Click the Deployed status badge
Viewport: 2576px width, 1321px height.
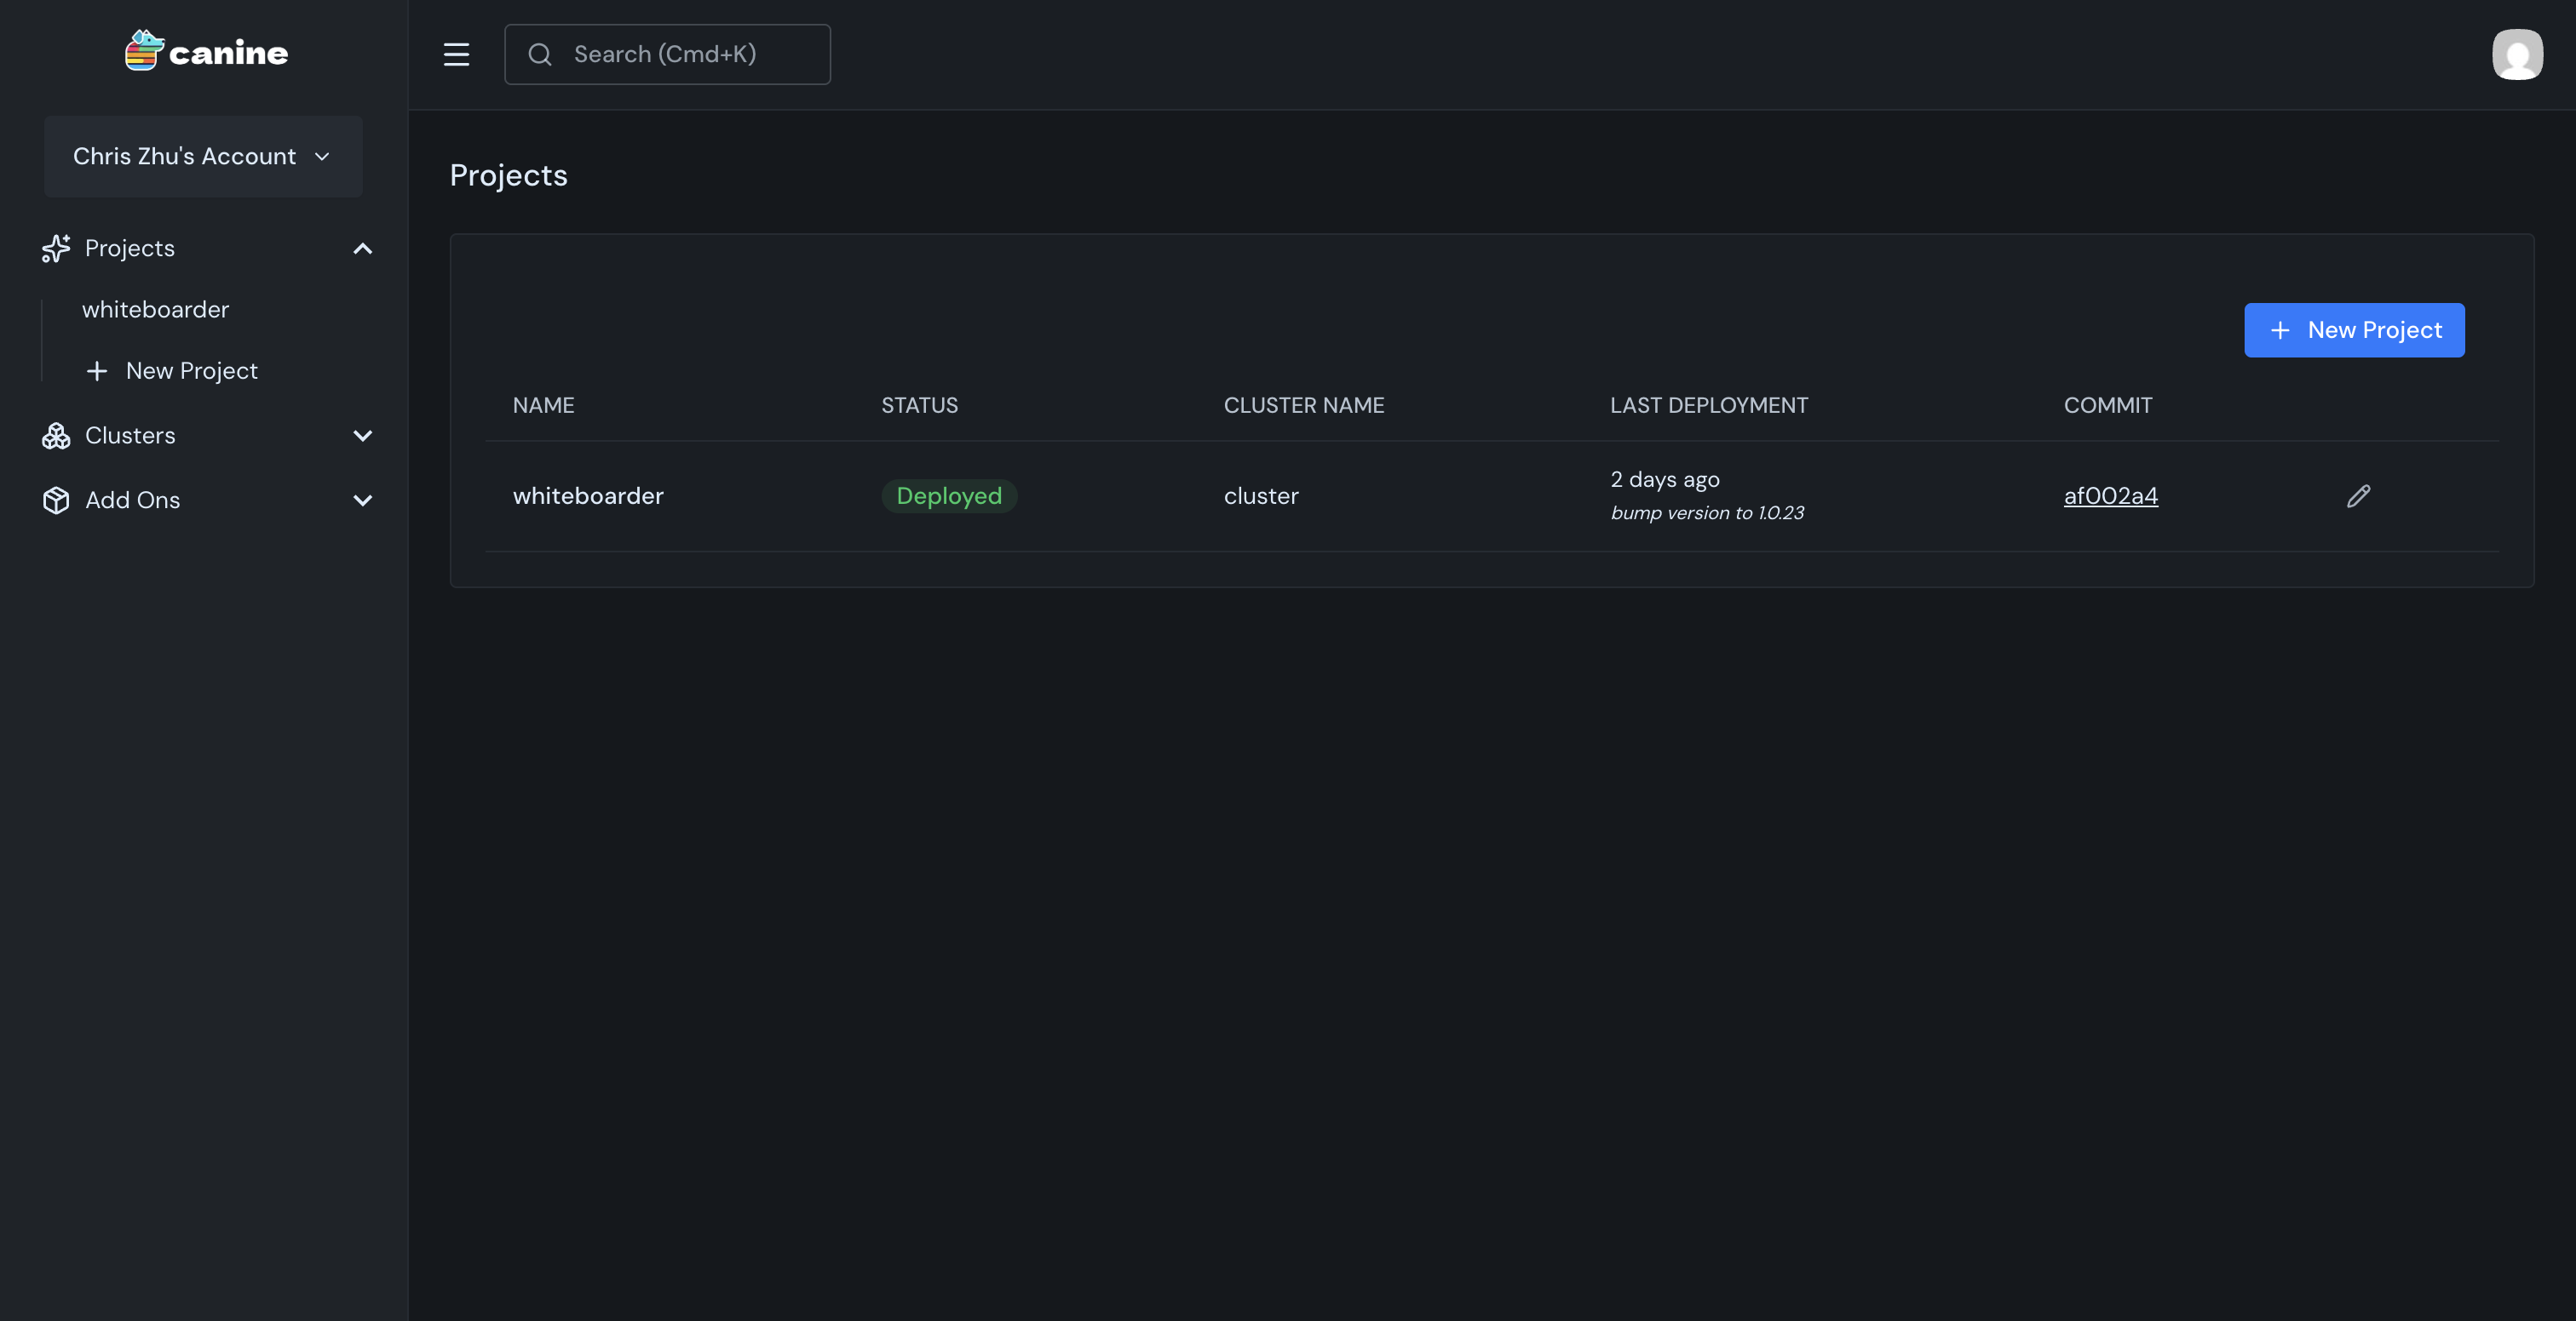pos(949,495)
